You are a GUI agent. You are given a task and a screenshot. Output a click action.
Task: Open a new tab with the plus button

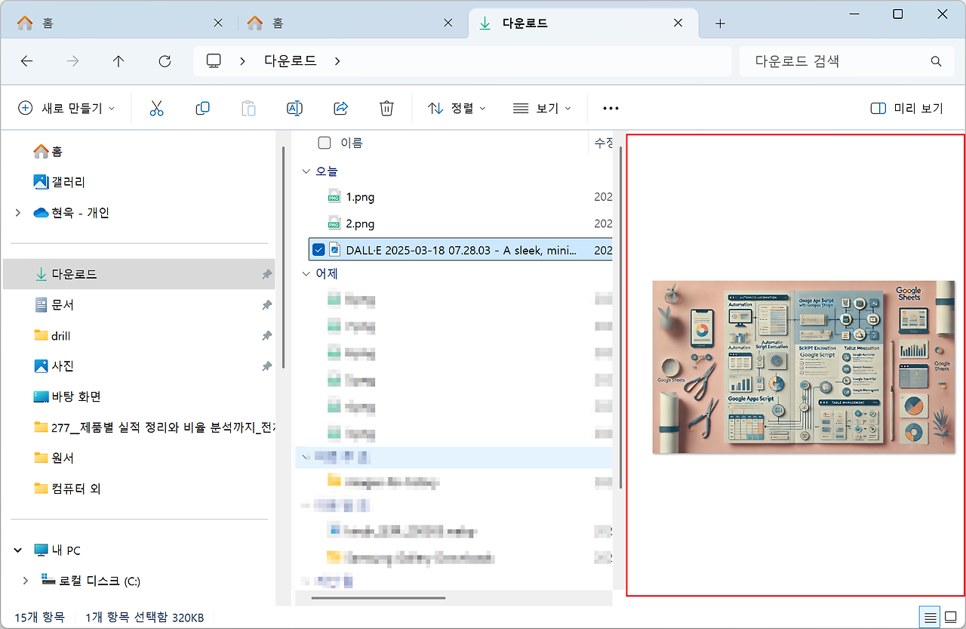point(719,23)
